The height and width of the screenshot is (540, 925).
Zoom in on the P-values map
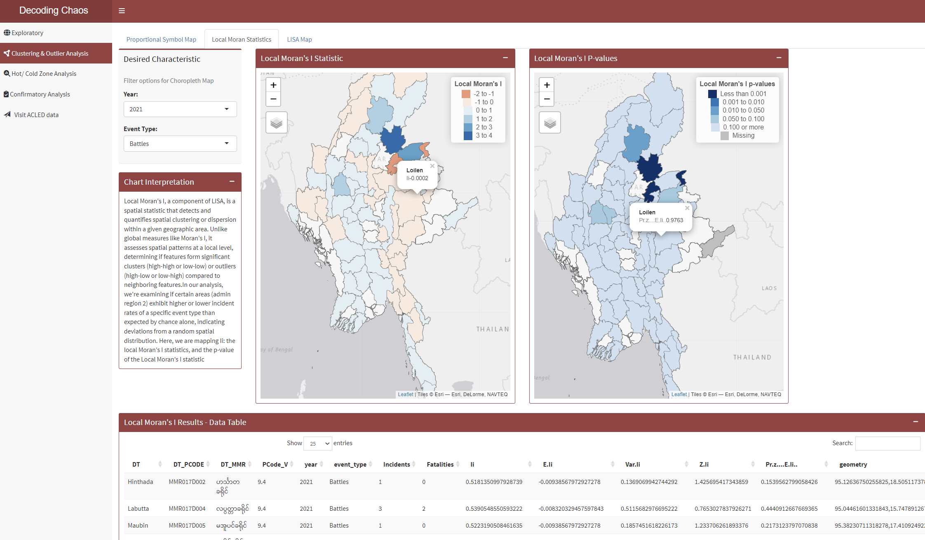[x=547, y=85]
